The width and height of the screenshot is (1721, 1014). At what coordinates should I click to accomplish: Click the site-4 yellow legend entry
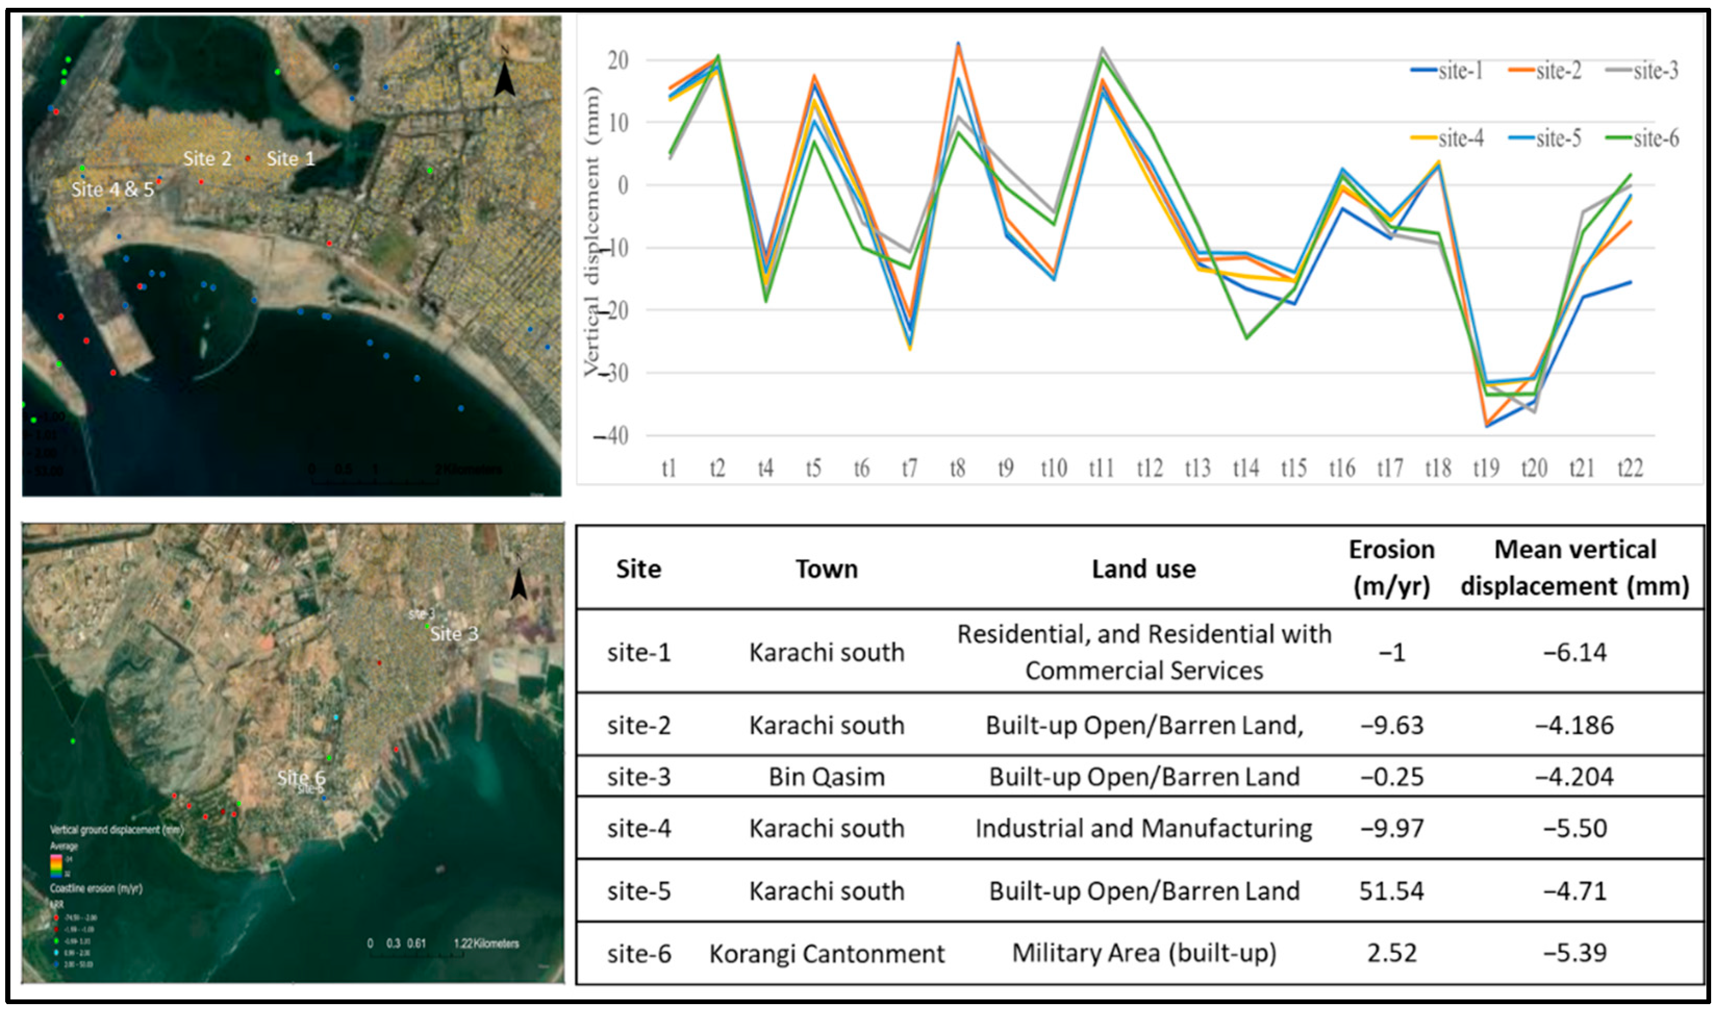tap(1447, 138)
